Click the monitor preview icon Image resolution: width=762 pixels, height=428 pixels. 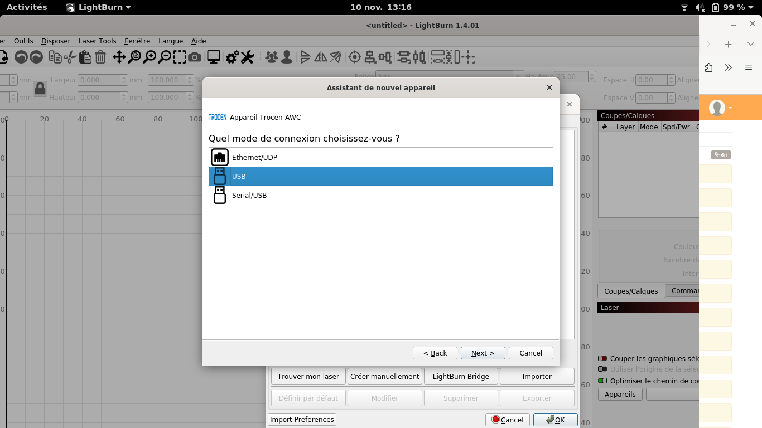click(x=213, y=57)
